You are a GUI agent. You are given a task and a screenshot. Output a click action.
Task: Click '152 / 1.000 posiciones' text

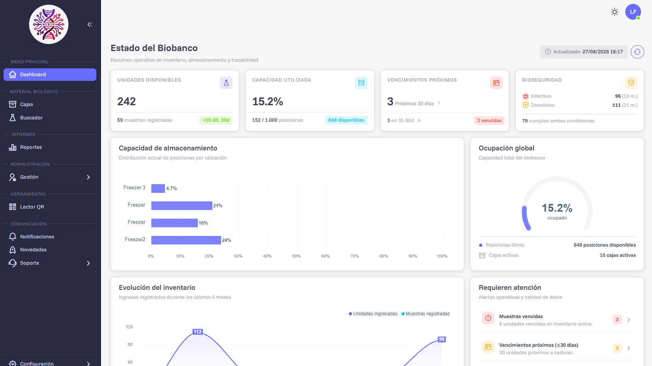[278, 120]
